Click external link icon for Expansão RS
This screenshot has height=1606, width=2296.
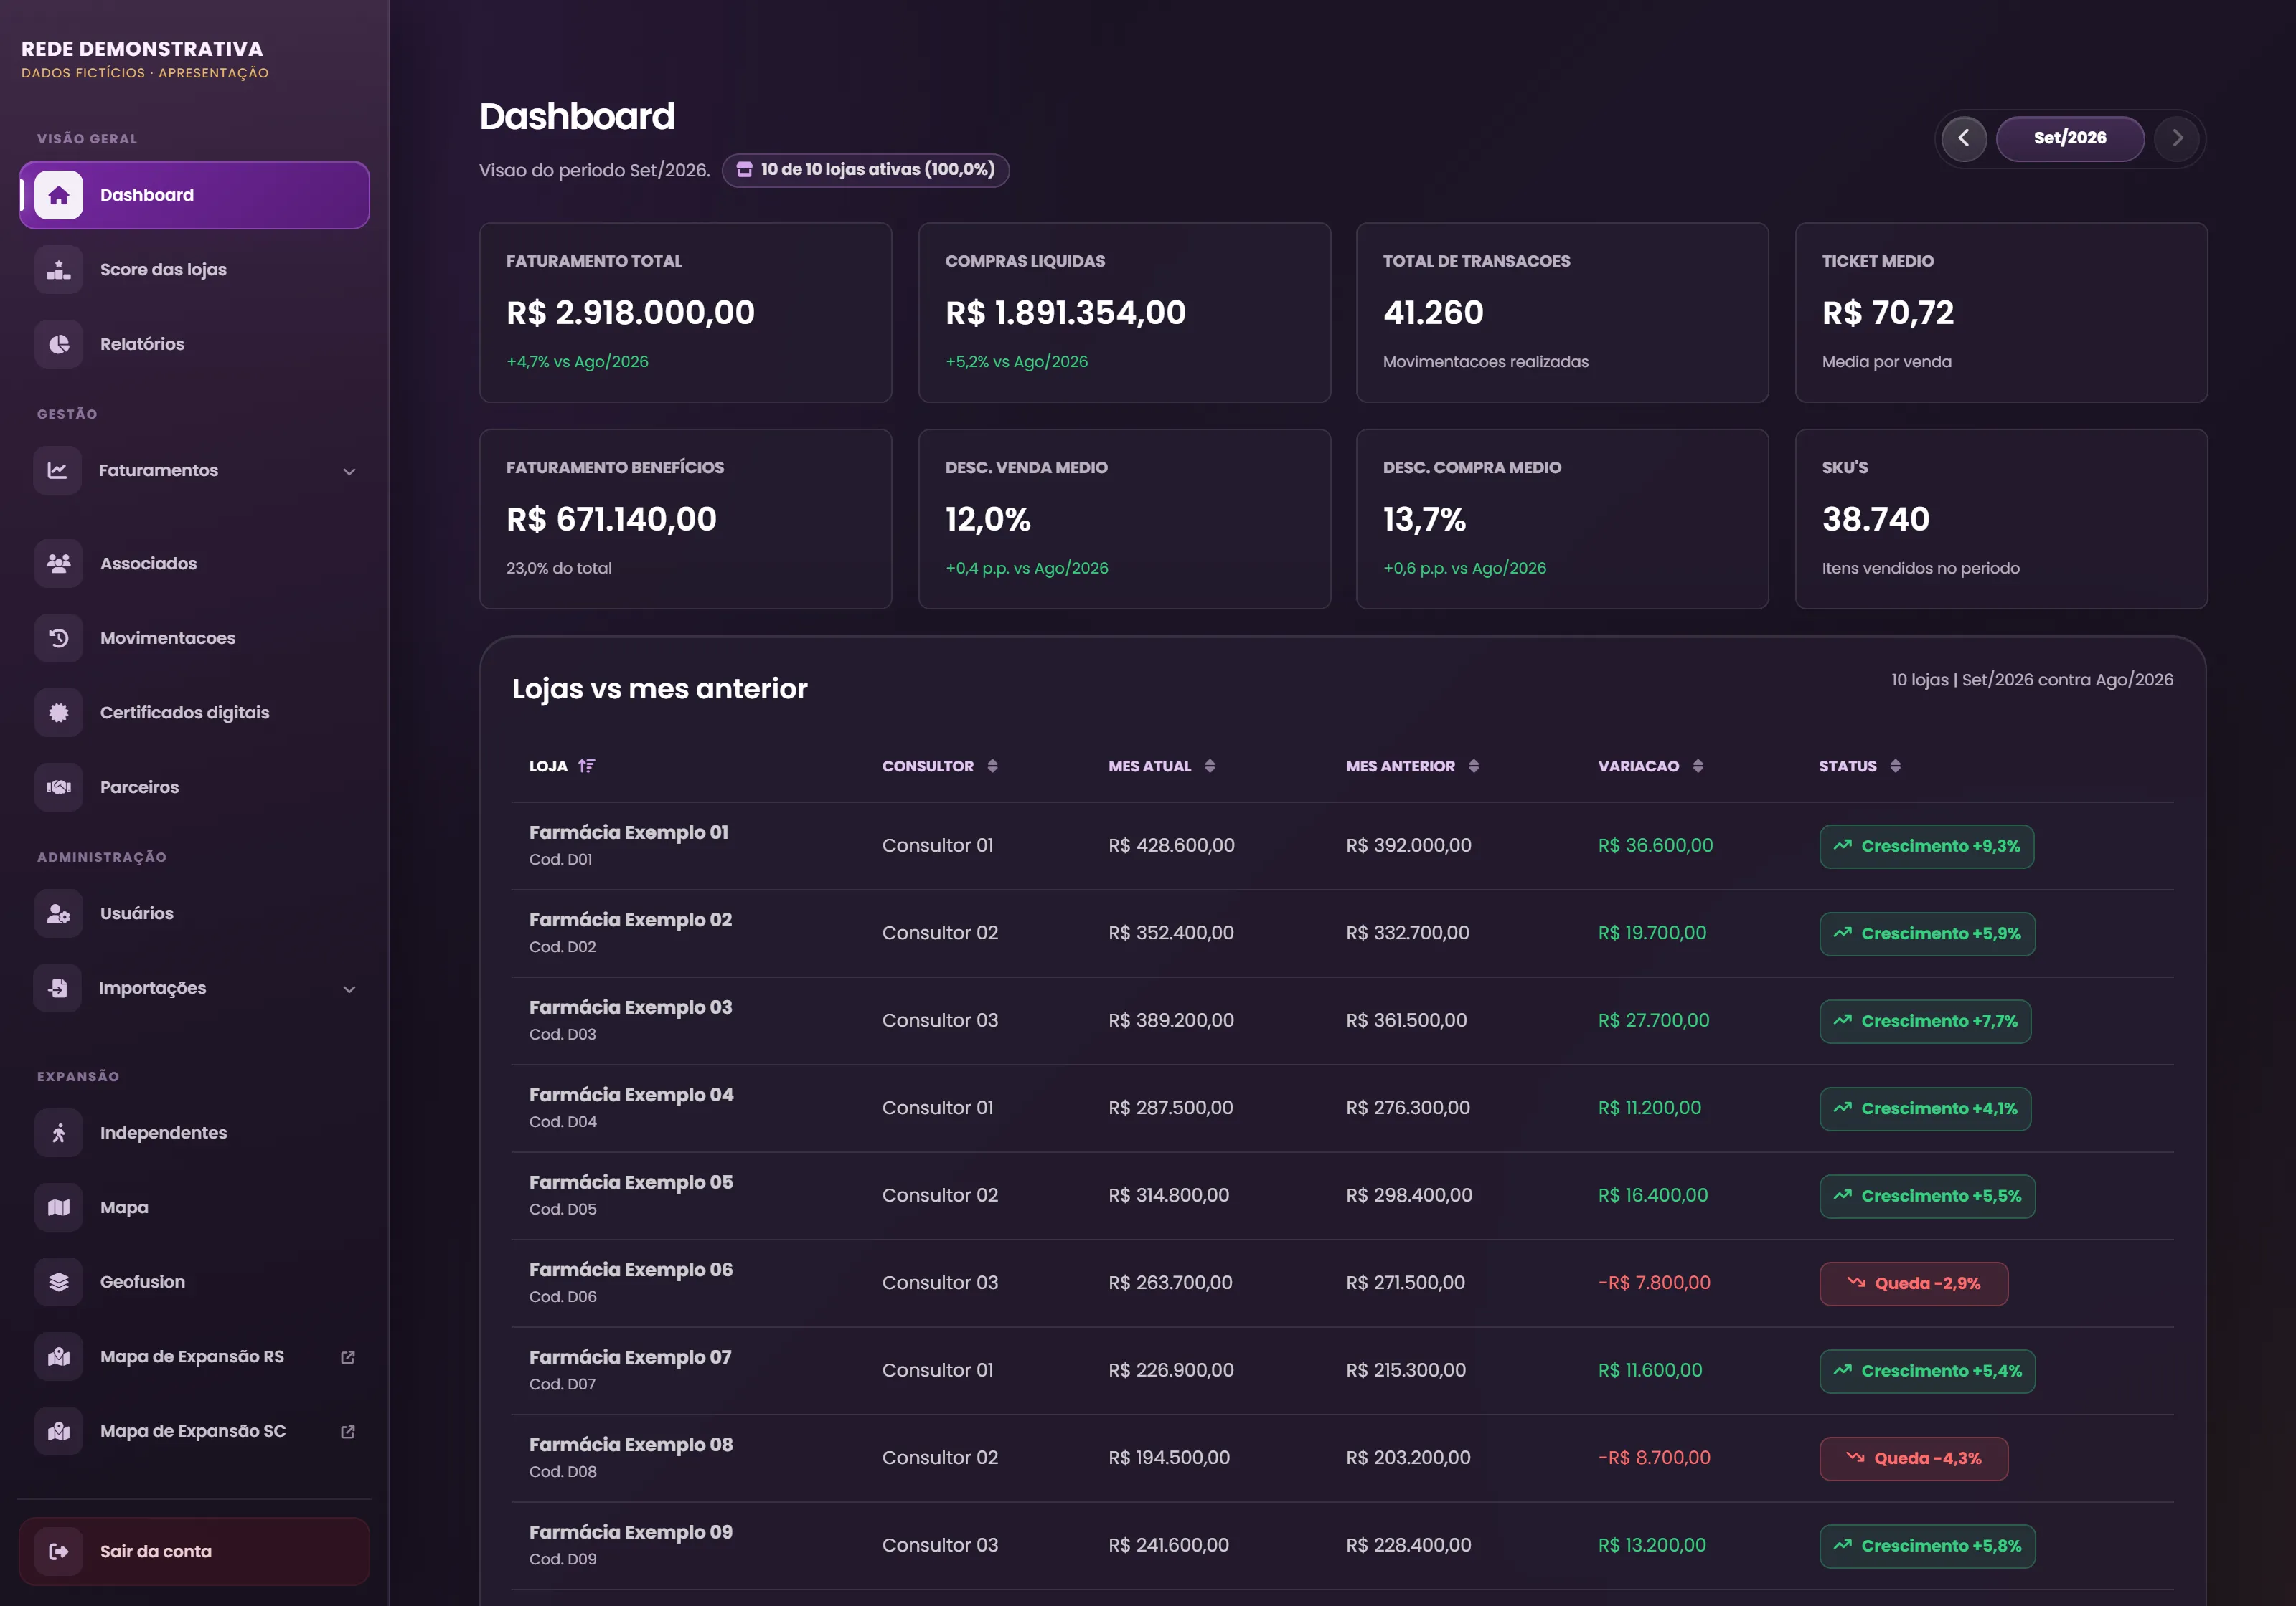click(x=348, y=1357)
